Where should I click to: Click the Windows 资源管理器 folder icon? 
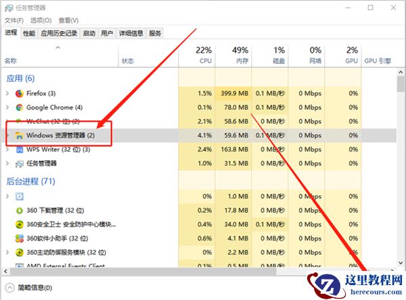tap(19, 136)
